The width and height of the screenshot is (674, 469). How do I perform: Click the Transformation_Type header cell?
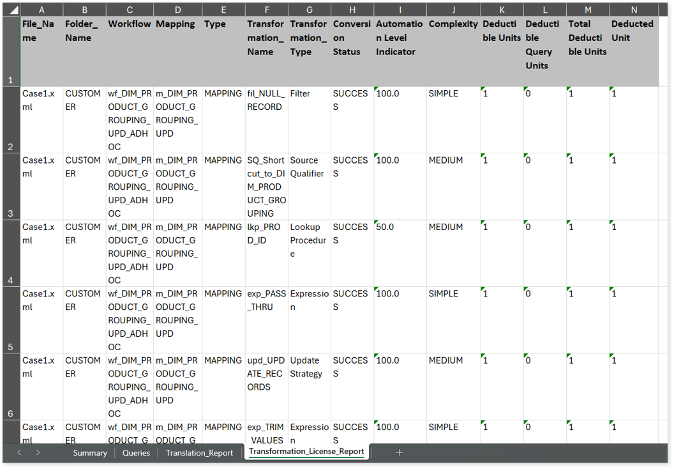pyautogui.click(x=310, y=52)
